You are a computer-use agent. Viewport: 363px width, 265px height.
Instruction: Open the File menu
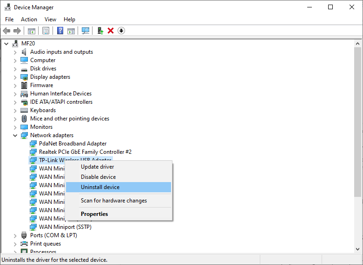click(9, 19)
